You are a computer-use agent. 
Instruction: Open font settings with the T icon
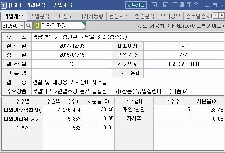189,5
